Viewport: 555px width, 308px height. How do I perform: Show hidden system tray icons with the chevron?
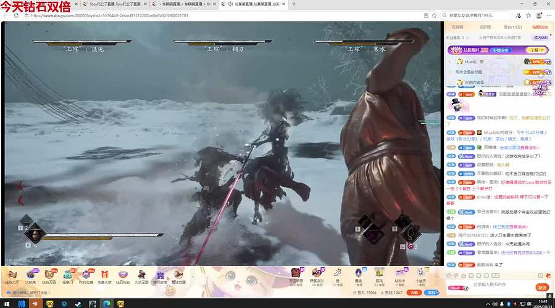[488, 304]
